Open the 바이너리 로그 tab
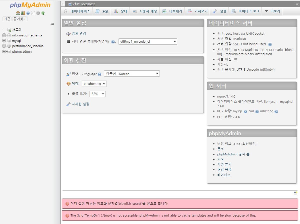 pos(245,11)
